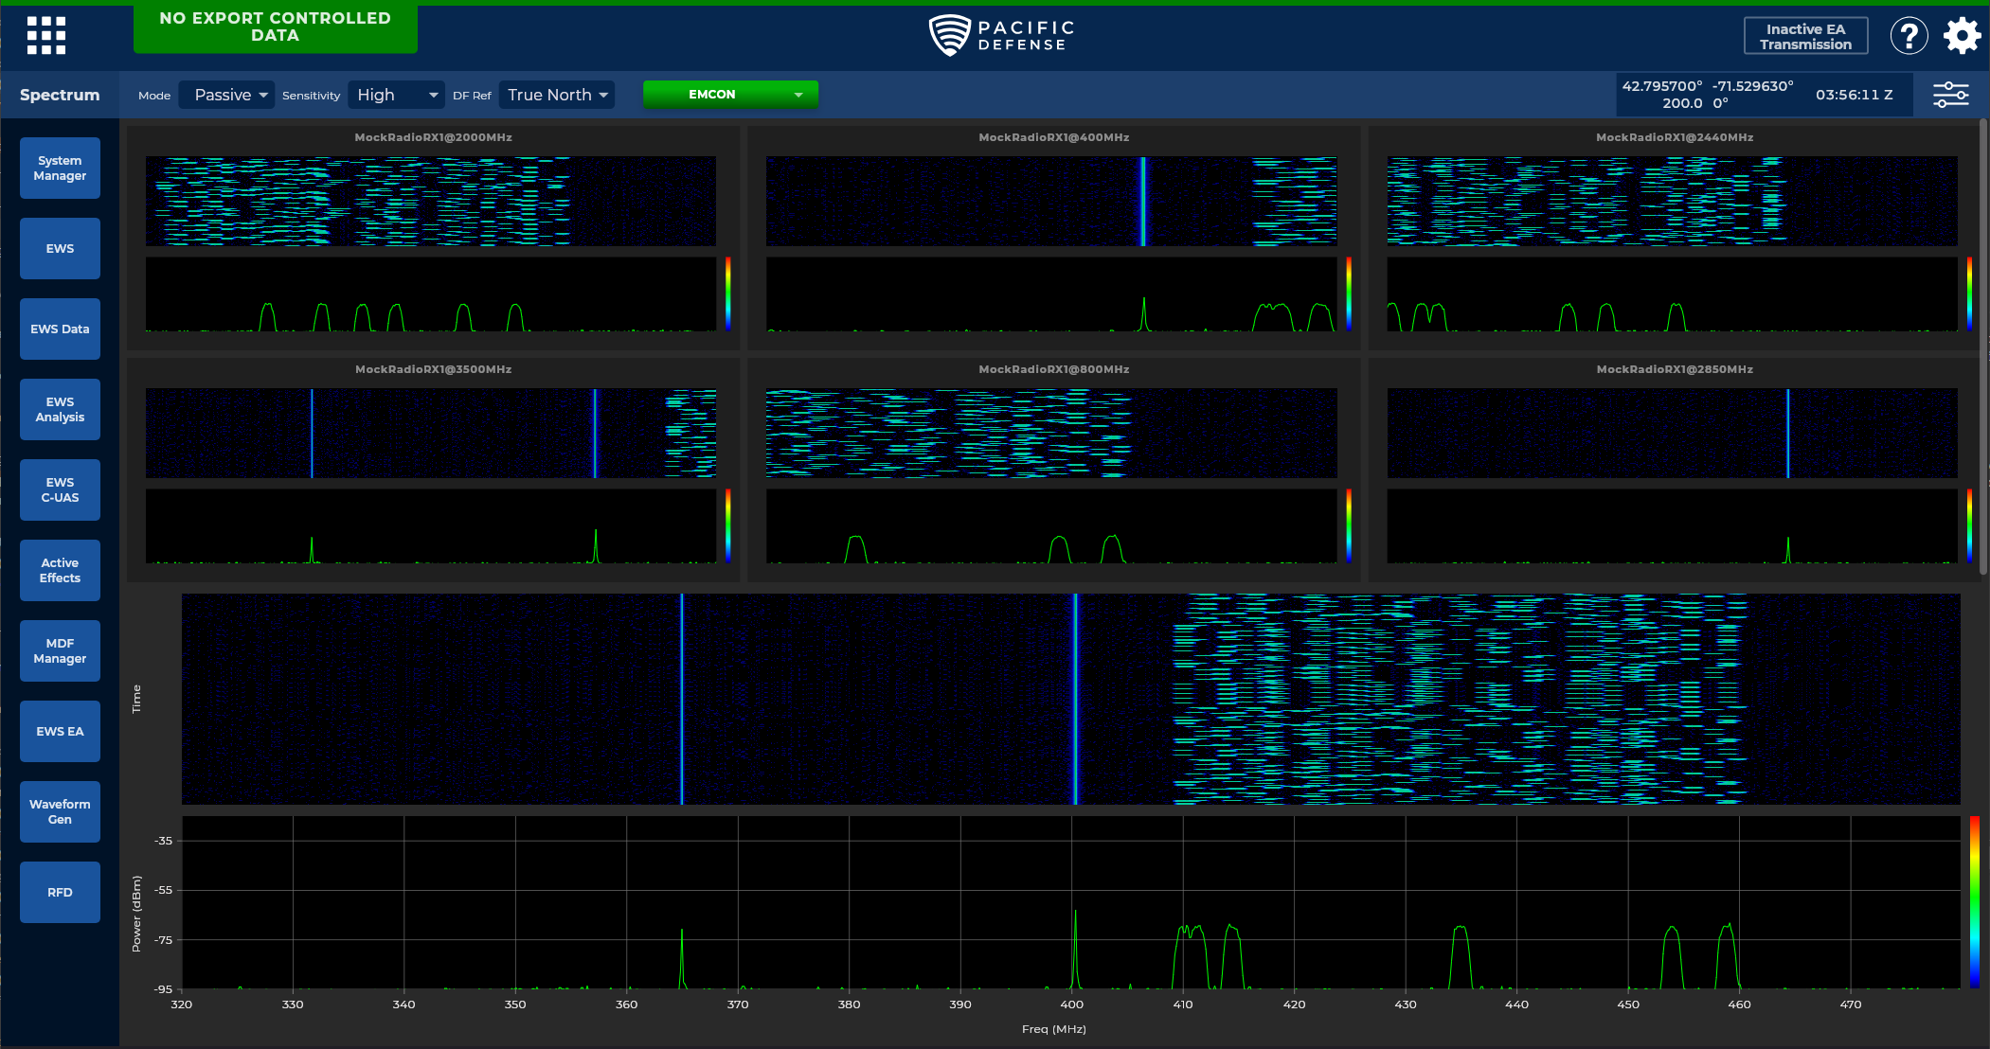Click the thumbnail grid vertical scrollbar
1990x1049 pixels.
click(x=1983, y=347)
